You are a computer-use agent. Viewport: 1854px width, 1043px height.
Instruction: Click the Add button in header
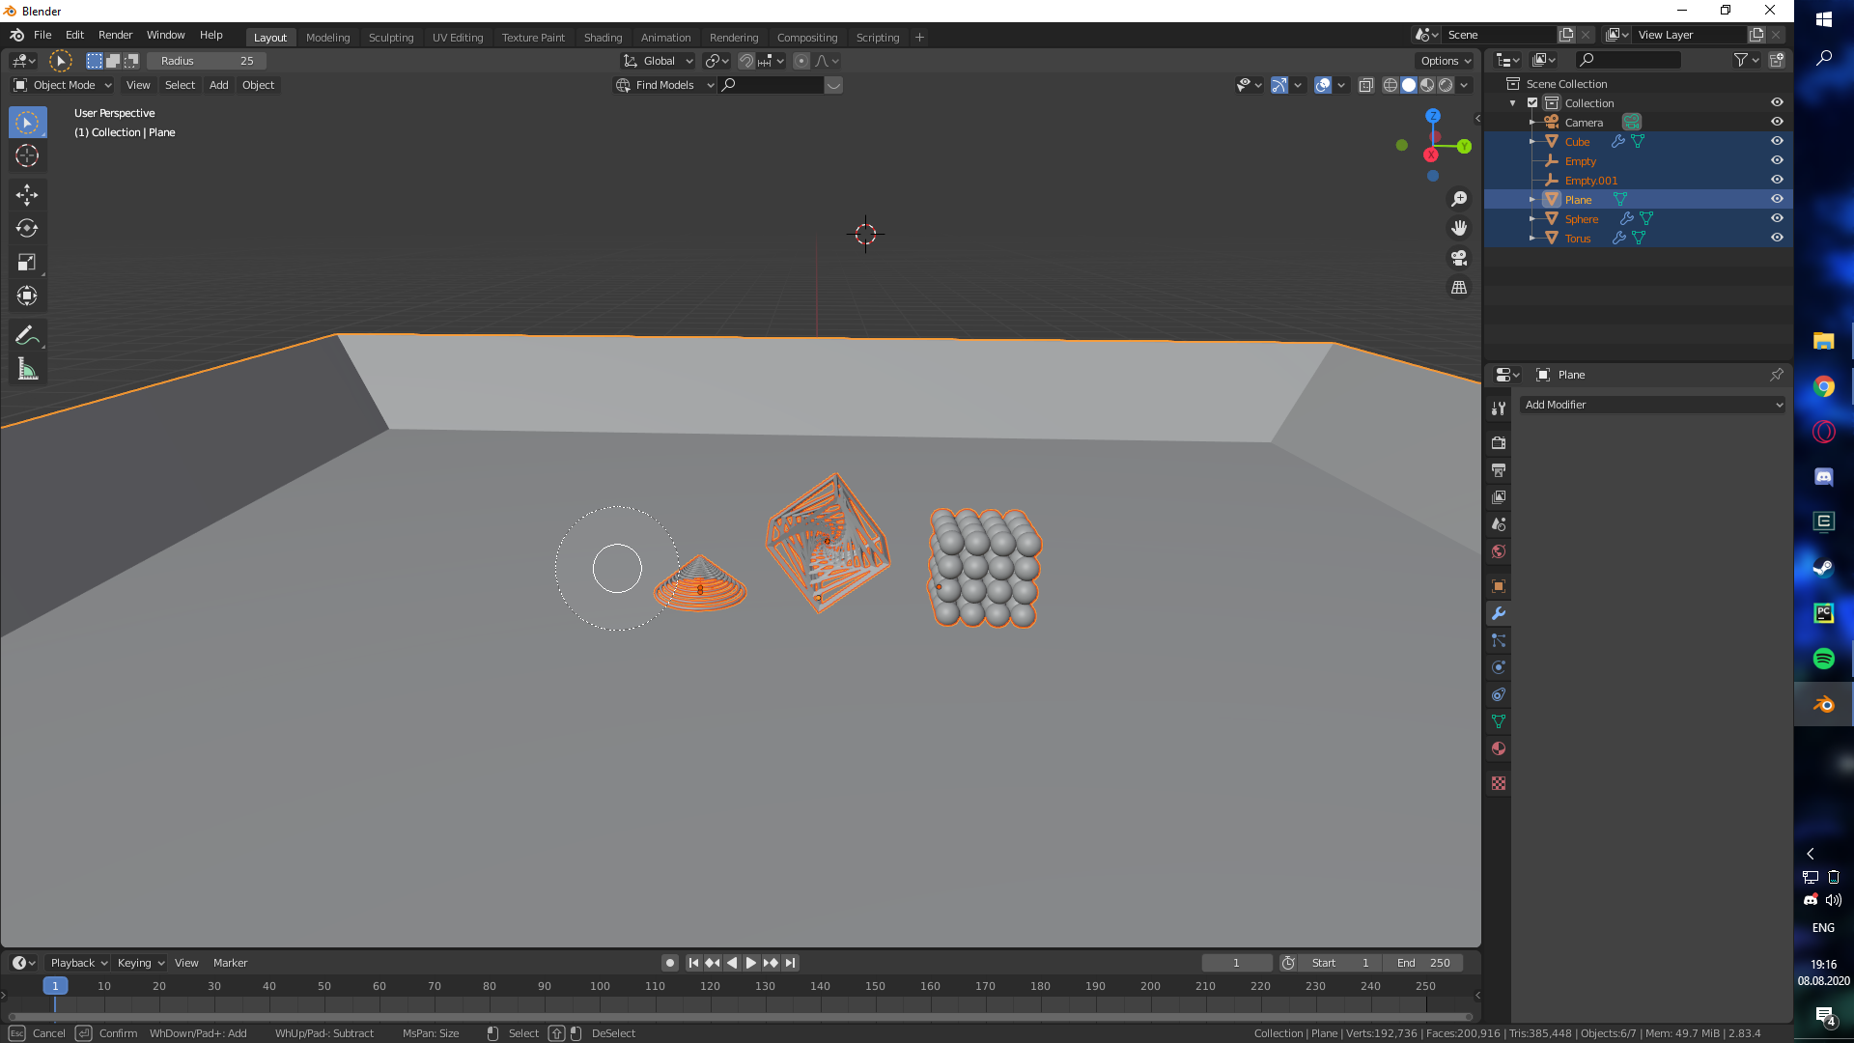(x=217, y=84)
